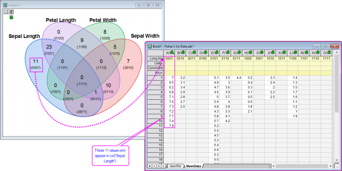
Task: Open the VennPlot sheet tab
Action: (x=175, y=165)
